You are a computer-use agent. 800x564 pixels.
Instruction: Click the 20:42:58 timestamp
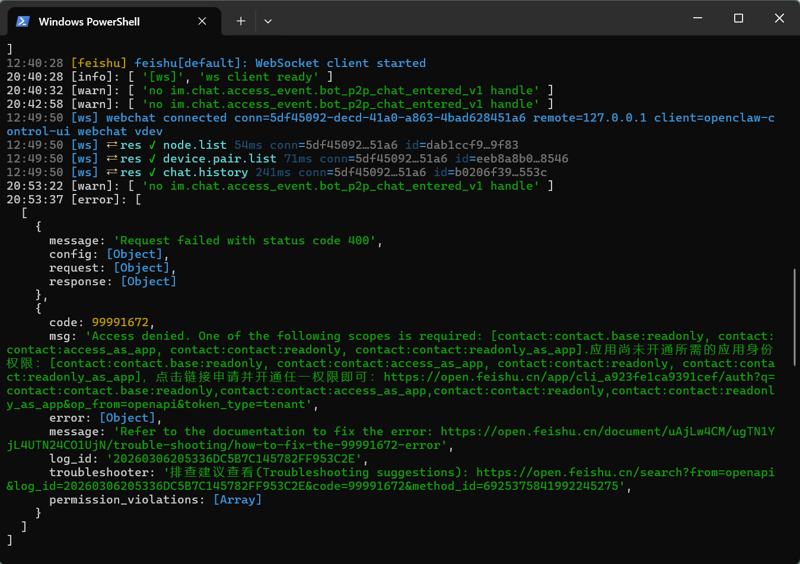point(35,104)
